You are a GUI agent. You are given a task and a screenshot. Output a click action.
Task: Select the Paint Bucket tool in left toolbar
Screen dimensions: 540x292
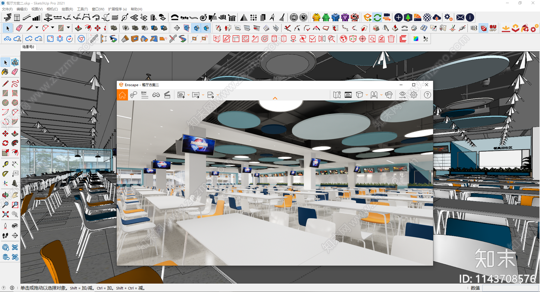(5, 72)
